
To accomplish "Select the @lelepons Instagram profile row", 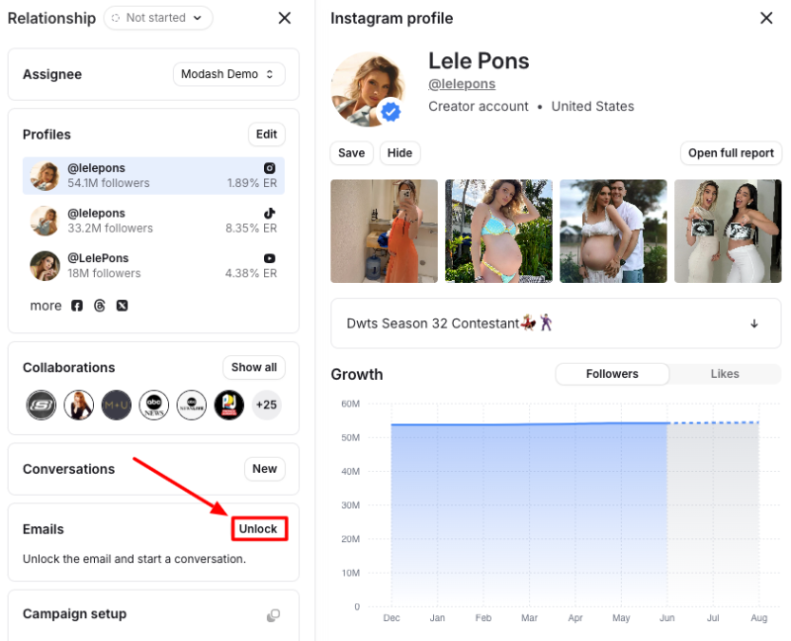I will tap(153, 176).
